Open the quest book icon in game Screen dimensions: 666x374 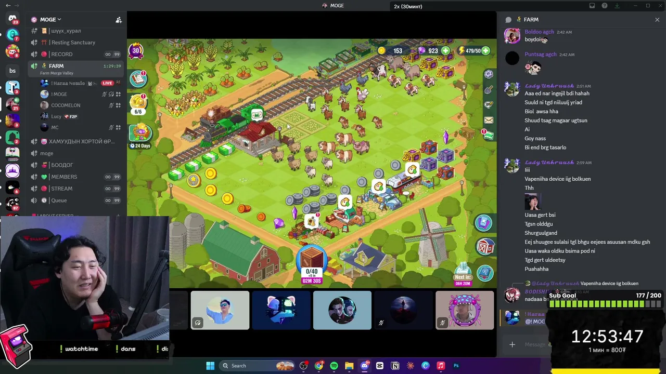coord(138,78)
